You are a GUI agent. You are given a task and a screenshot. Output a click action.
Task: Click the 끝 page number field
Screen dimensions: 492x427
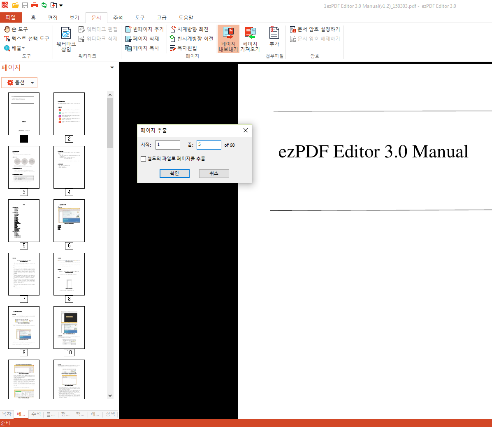click(209, 145)
